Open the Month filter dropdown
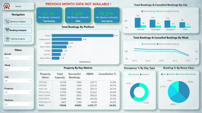The image size is (202, 113). [18, 58]
